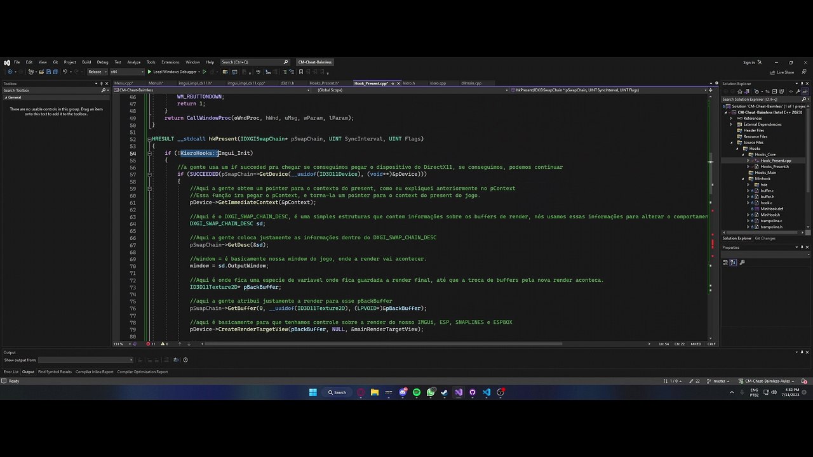The image size is (813, 457).
Task: Click the Search (Ctrl+Q) box
Action: [x=254, y=62]
